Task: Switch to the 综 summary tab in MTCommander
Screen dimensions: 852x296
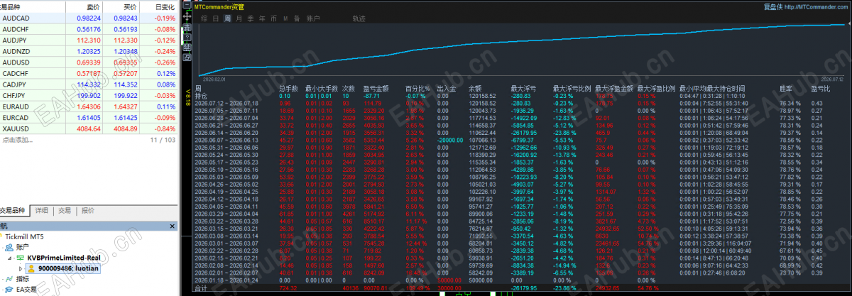Action: pyautogui.click(x=204, y=18)
